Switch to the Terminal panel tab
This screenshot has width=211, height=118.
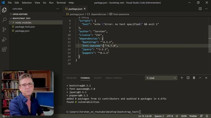(x=85, y=78)
